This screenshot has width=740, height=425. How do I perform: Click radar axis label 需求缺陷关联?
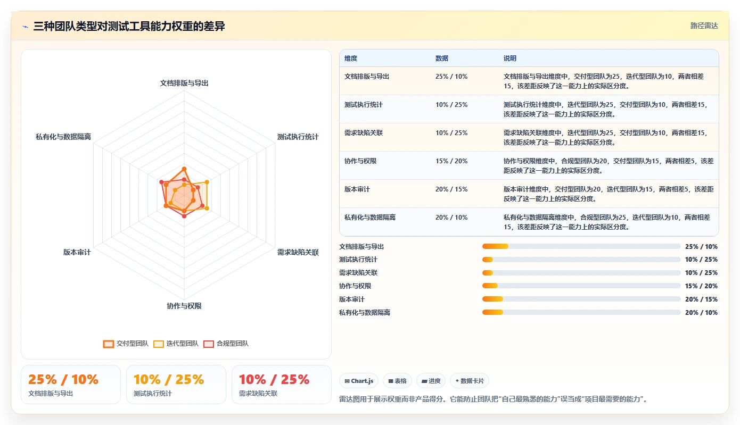coord(298,253)
